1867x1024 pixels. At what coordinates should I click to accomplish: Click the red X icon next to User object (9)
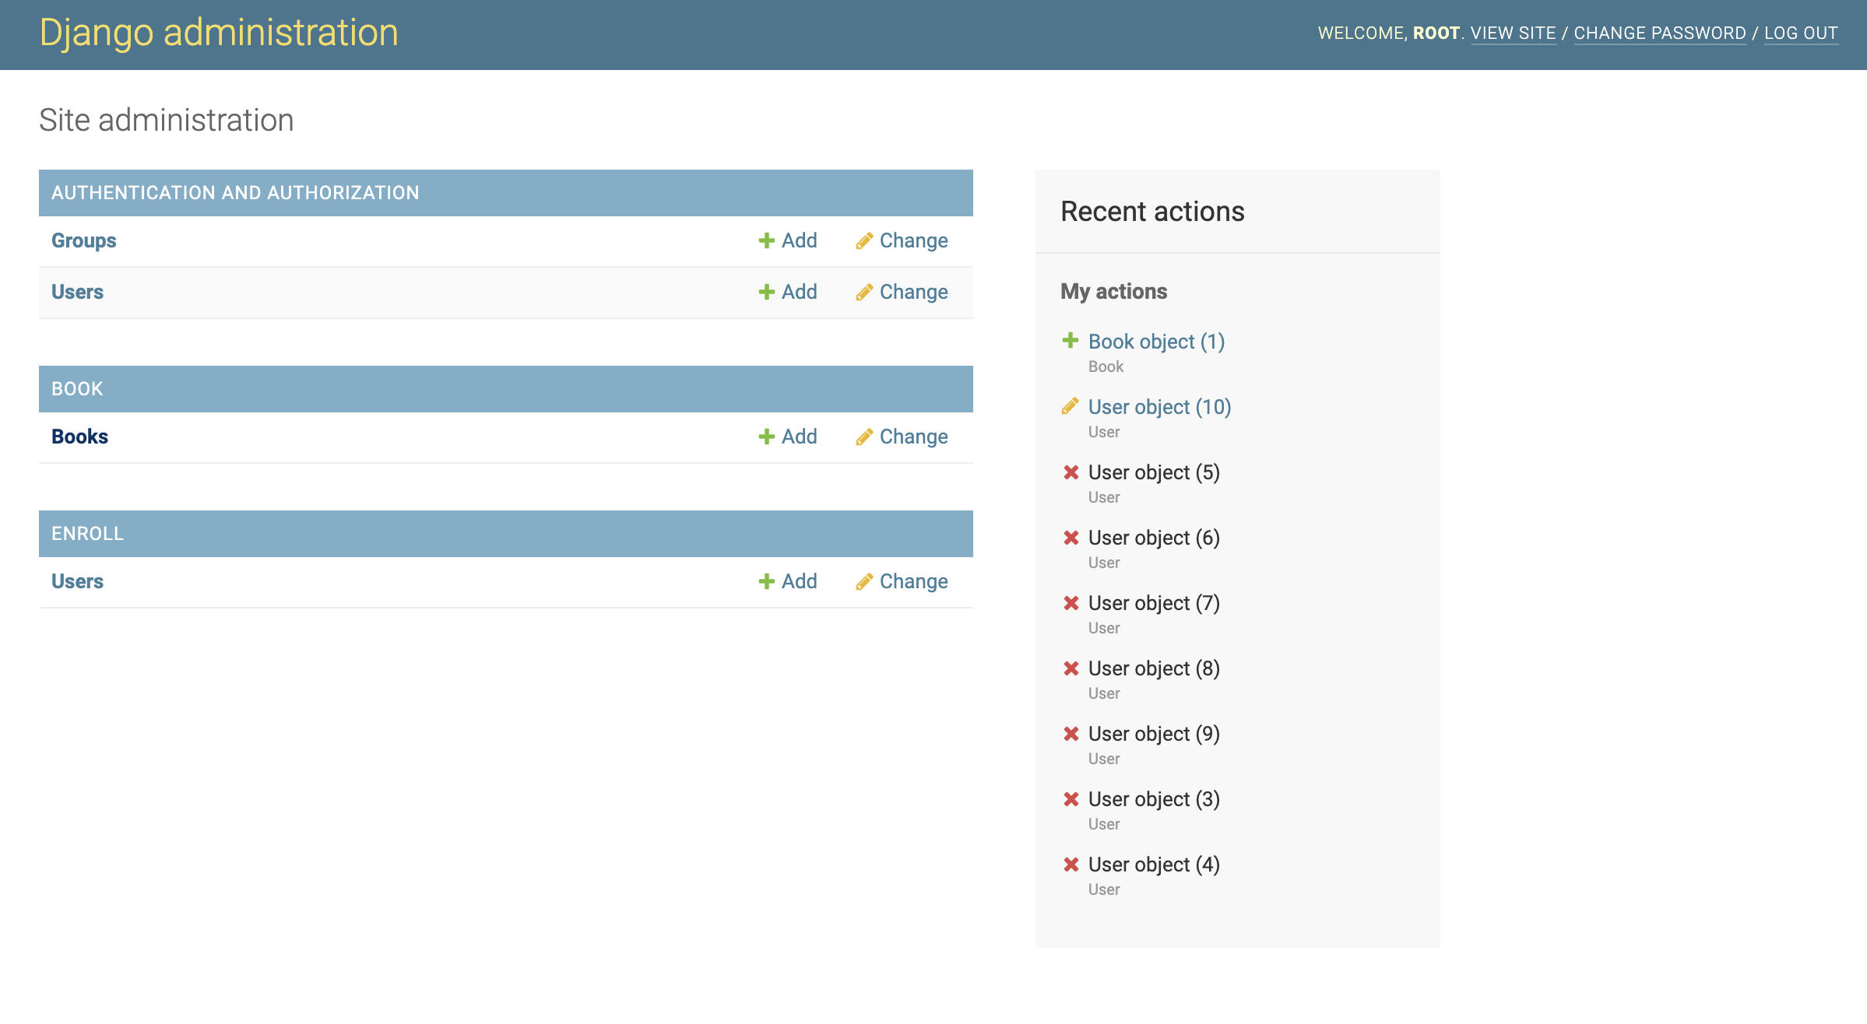pyautogui.click(x=1071, y=734)
